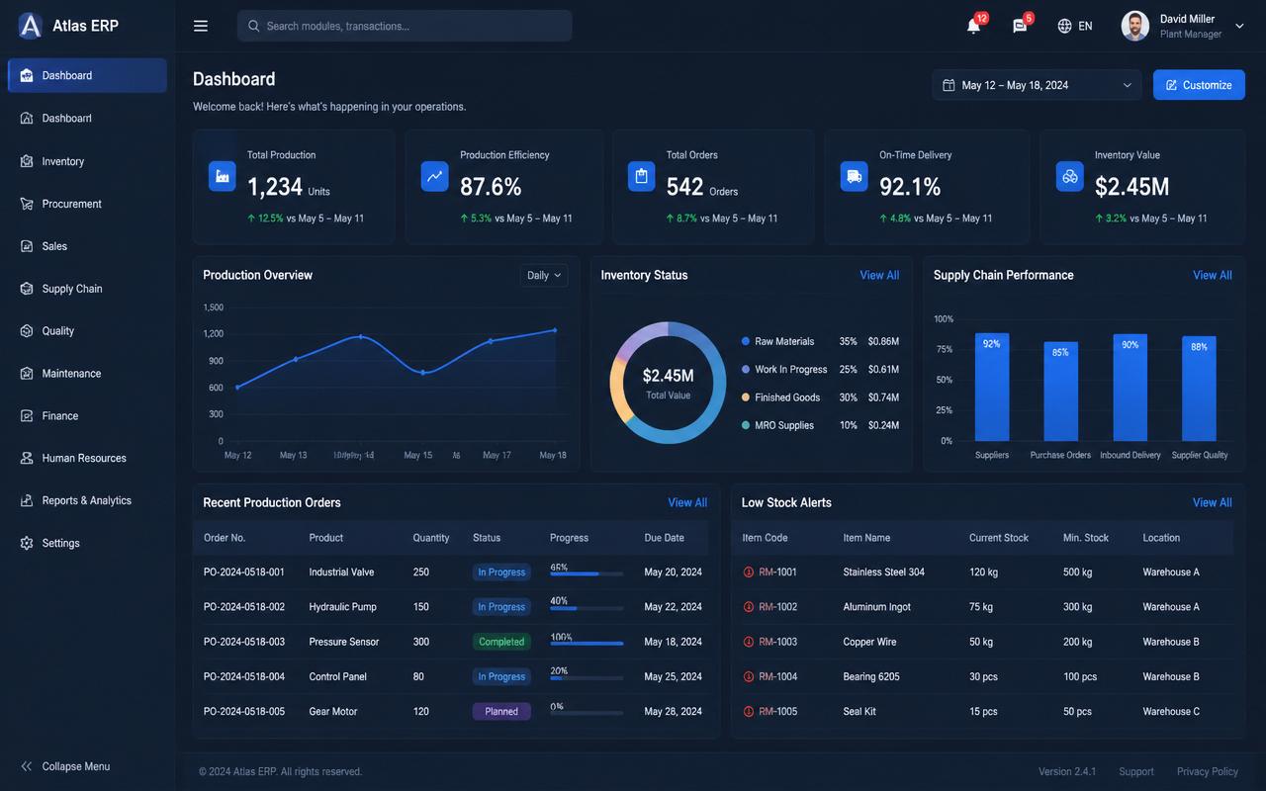Click the Raw Materials legend color dot
This screenshot has height=791, width=1266.
click(746, 341)
